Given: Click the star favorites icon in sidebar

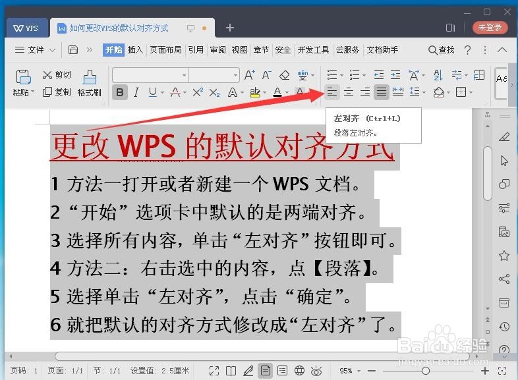Looking at the screenshot, I should (504, 256).
